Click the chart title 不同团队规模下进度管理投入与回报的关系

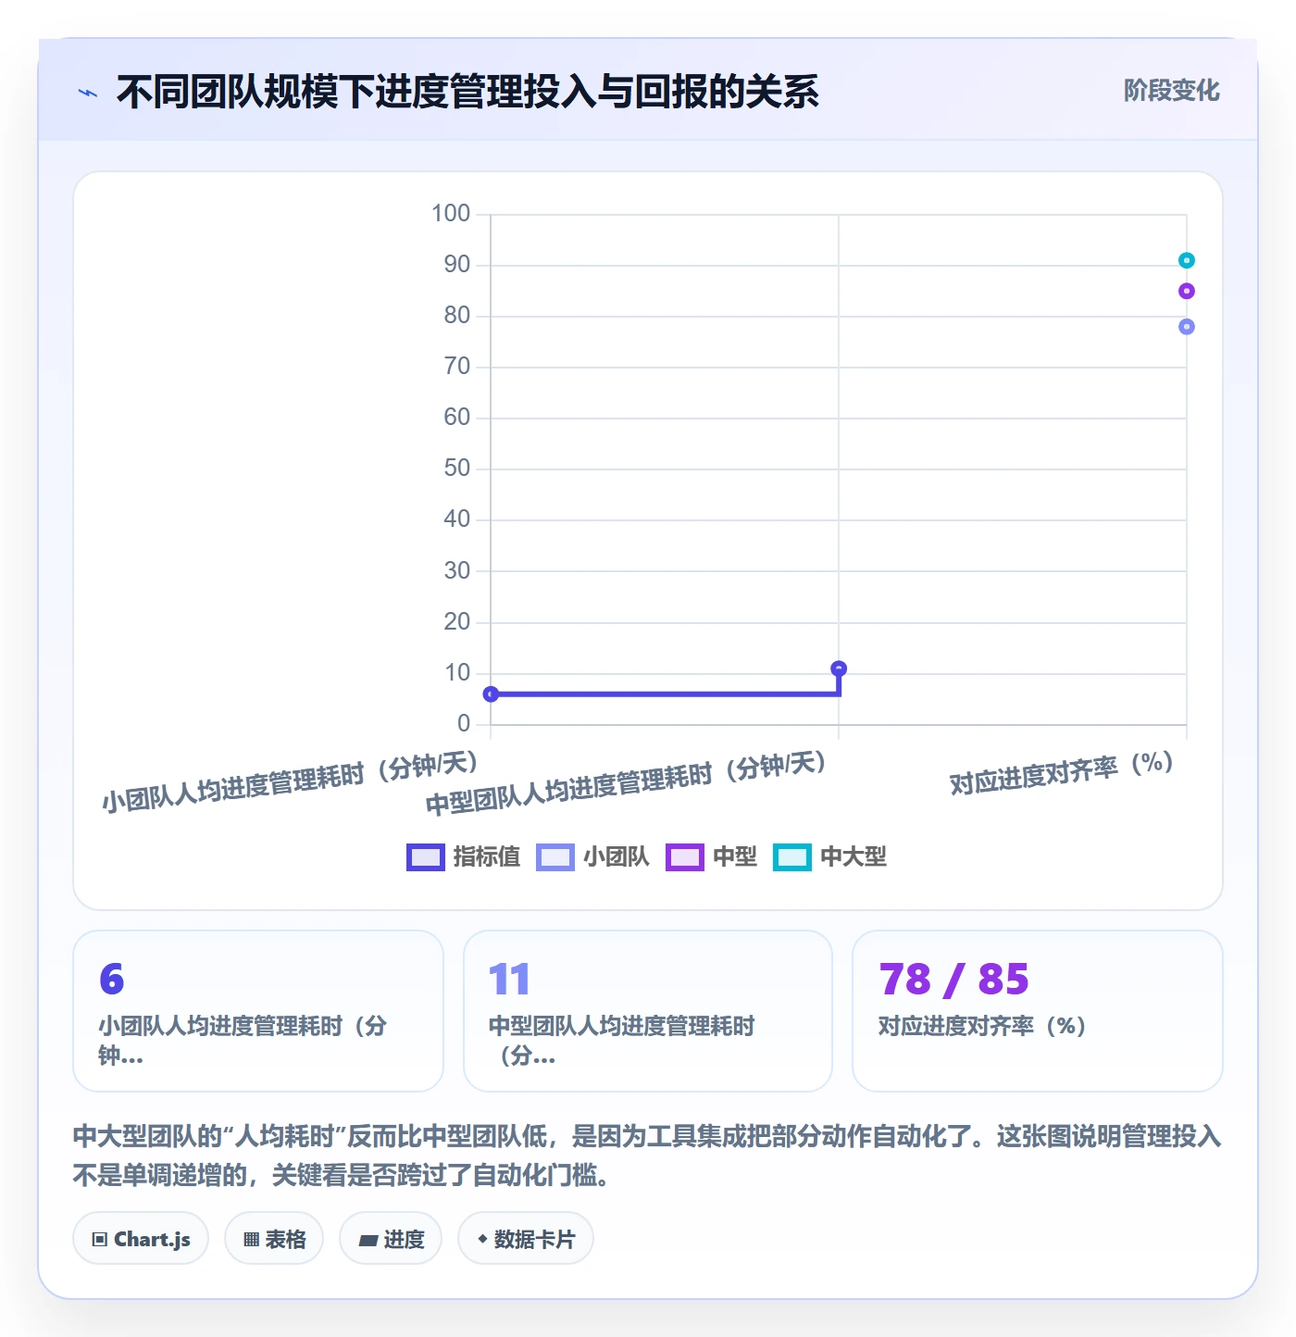467,93
